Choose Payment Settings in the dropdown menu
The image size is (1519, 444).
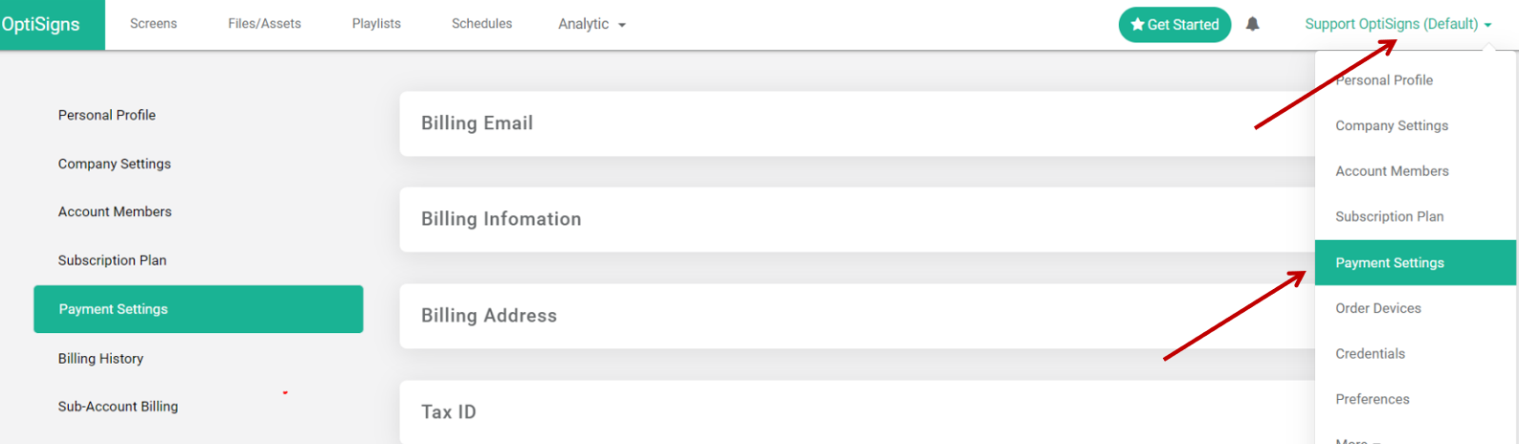1416,263
